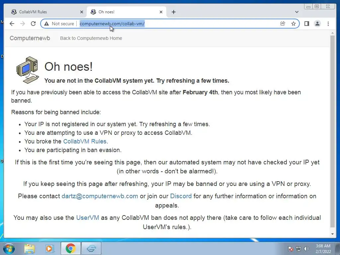Click the Action Center flag tray icon
Screen dimensions: 340x255
point(291,249)
